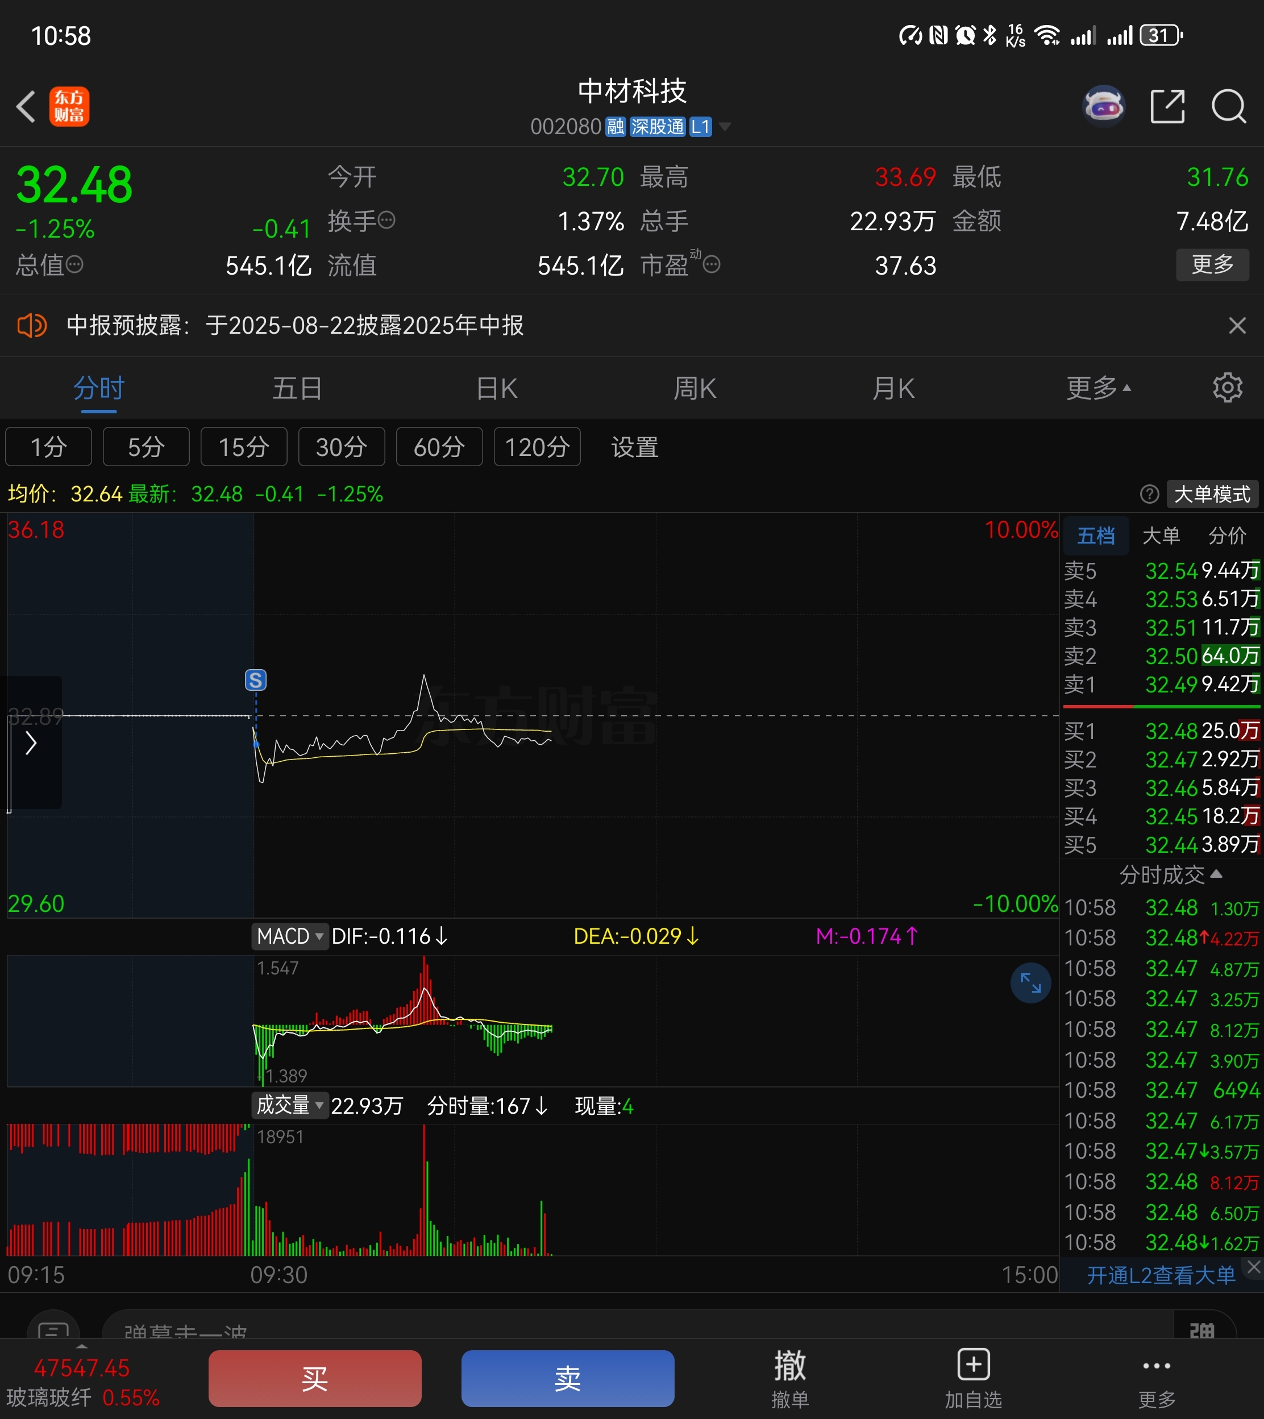Switch to the 五档 order book tab

click(1095, 536)
